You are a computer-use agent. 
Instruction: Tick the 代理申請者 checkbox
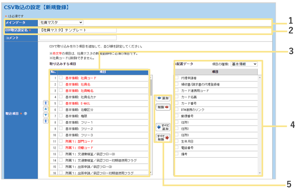176,77
